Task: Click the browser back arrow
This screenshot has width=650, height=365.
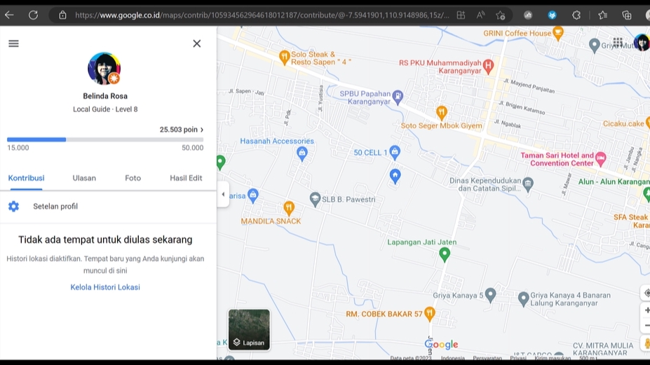Action: pyautogui.click(x=9, y=15)
